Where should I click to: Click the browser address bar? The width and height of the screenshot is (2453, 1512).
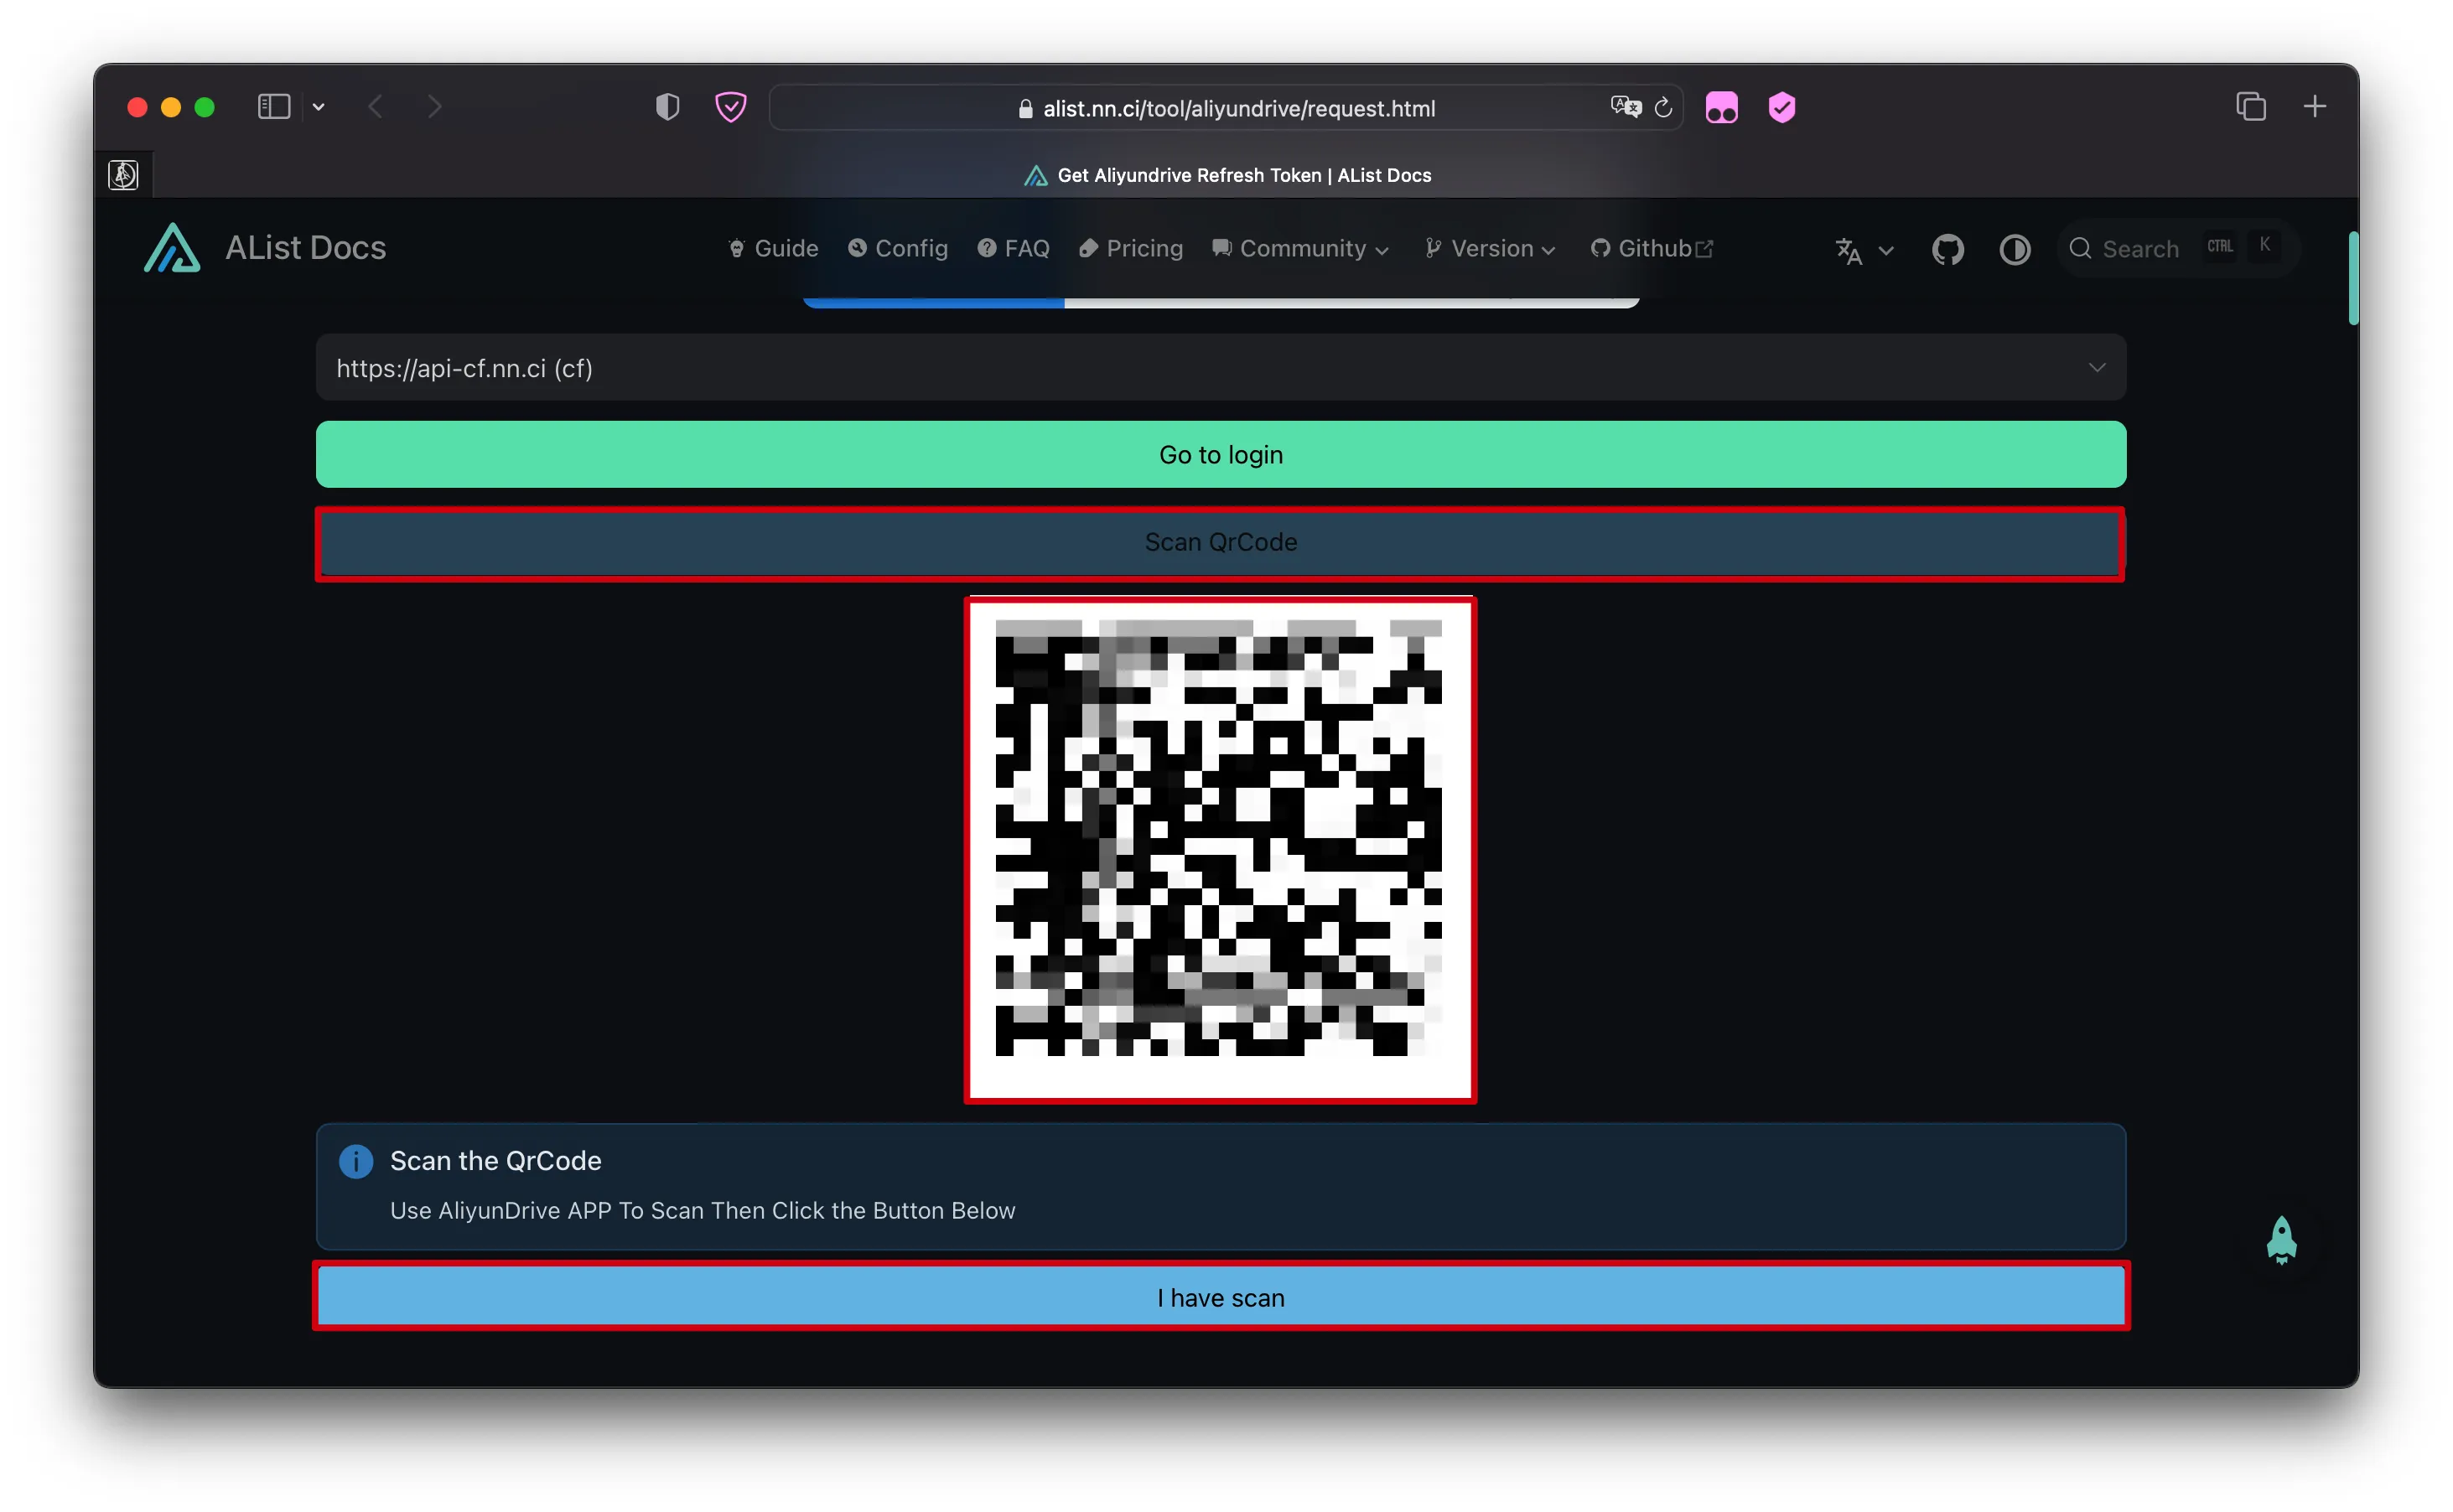coord(1225,108)
